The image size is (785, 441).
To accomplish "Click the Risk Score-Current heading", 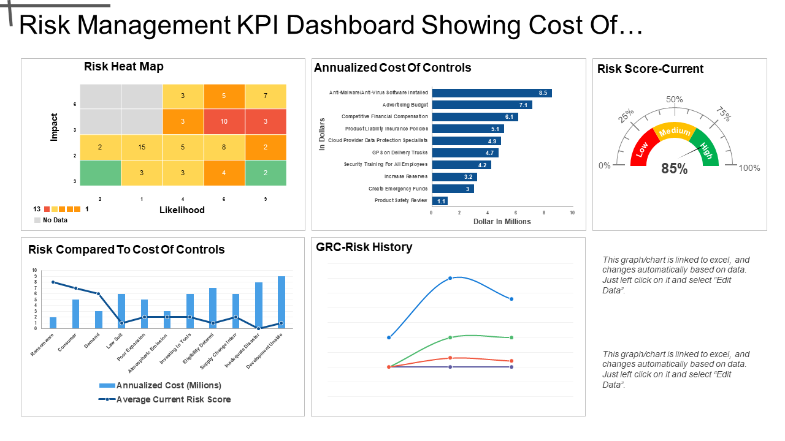I will (651, 69).
